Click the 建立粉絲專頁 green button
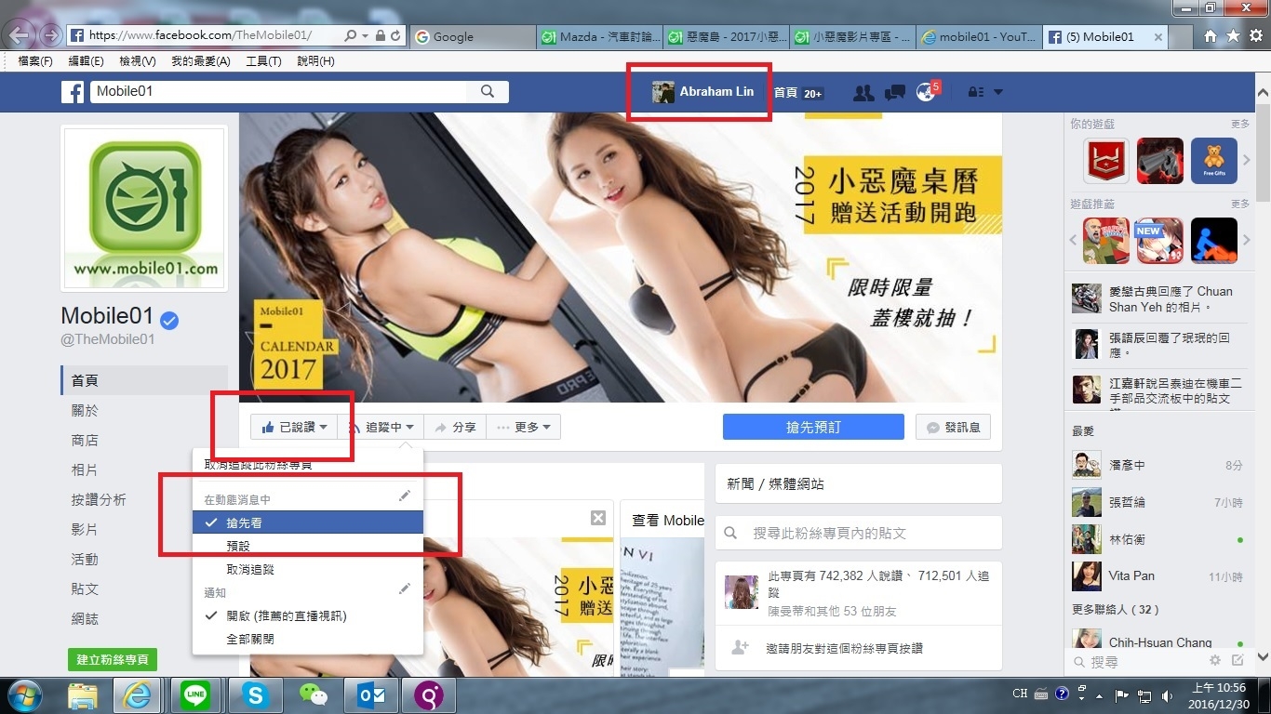This screenshot has width=1271, height=714. [113, 659]
